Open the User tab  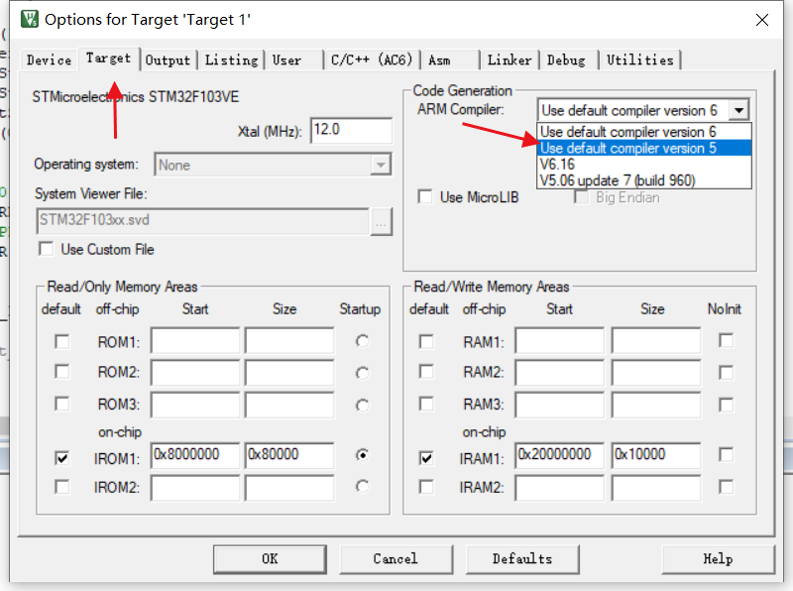tap(293, 60)
